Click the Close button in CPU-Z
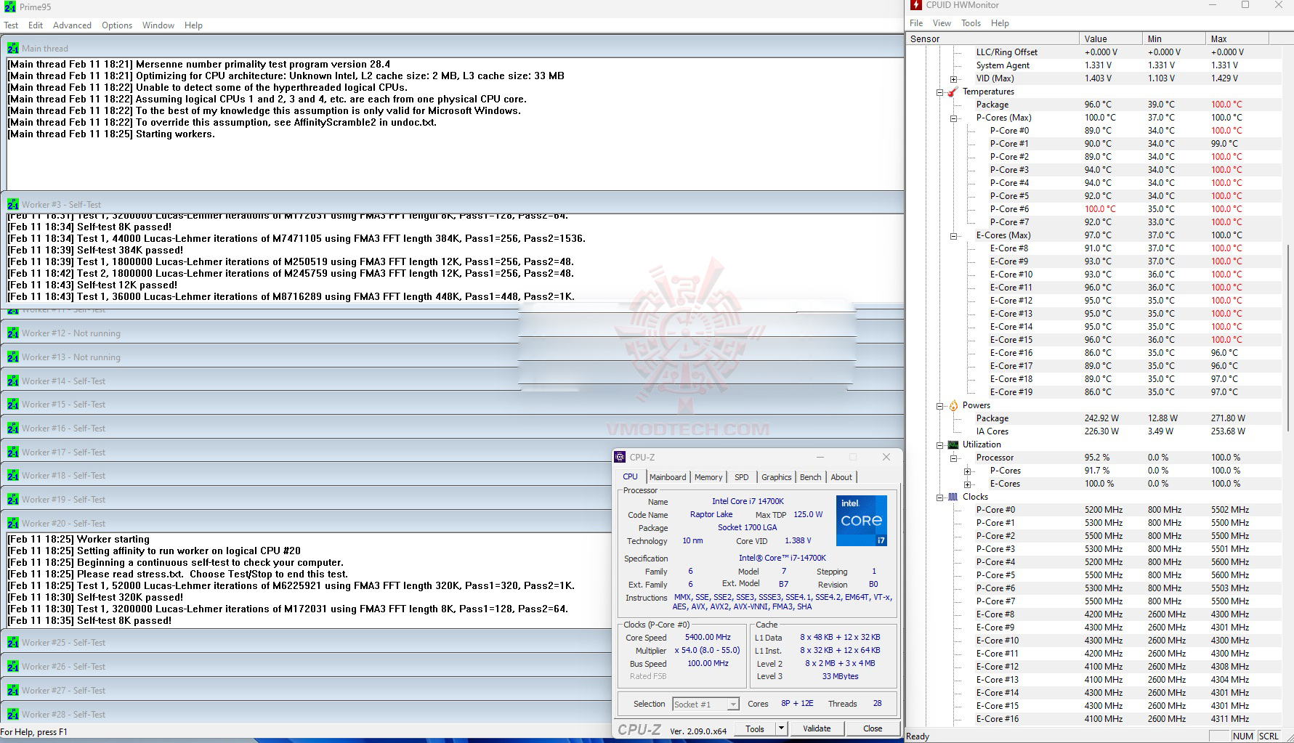1294x743 pixels. [x=873, y=728]
